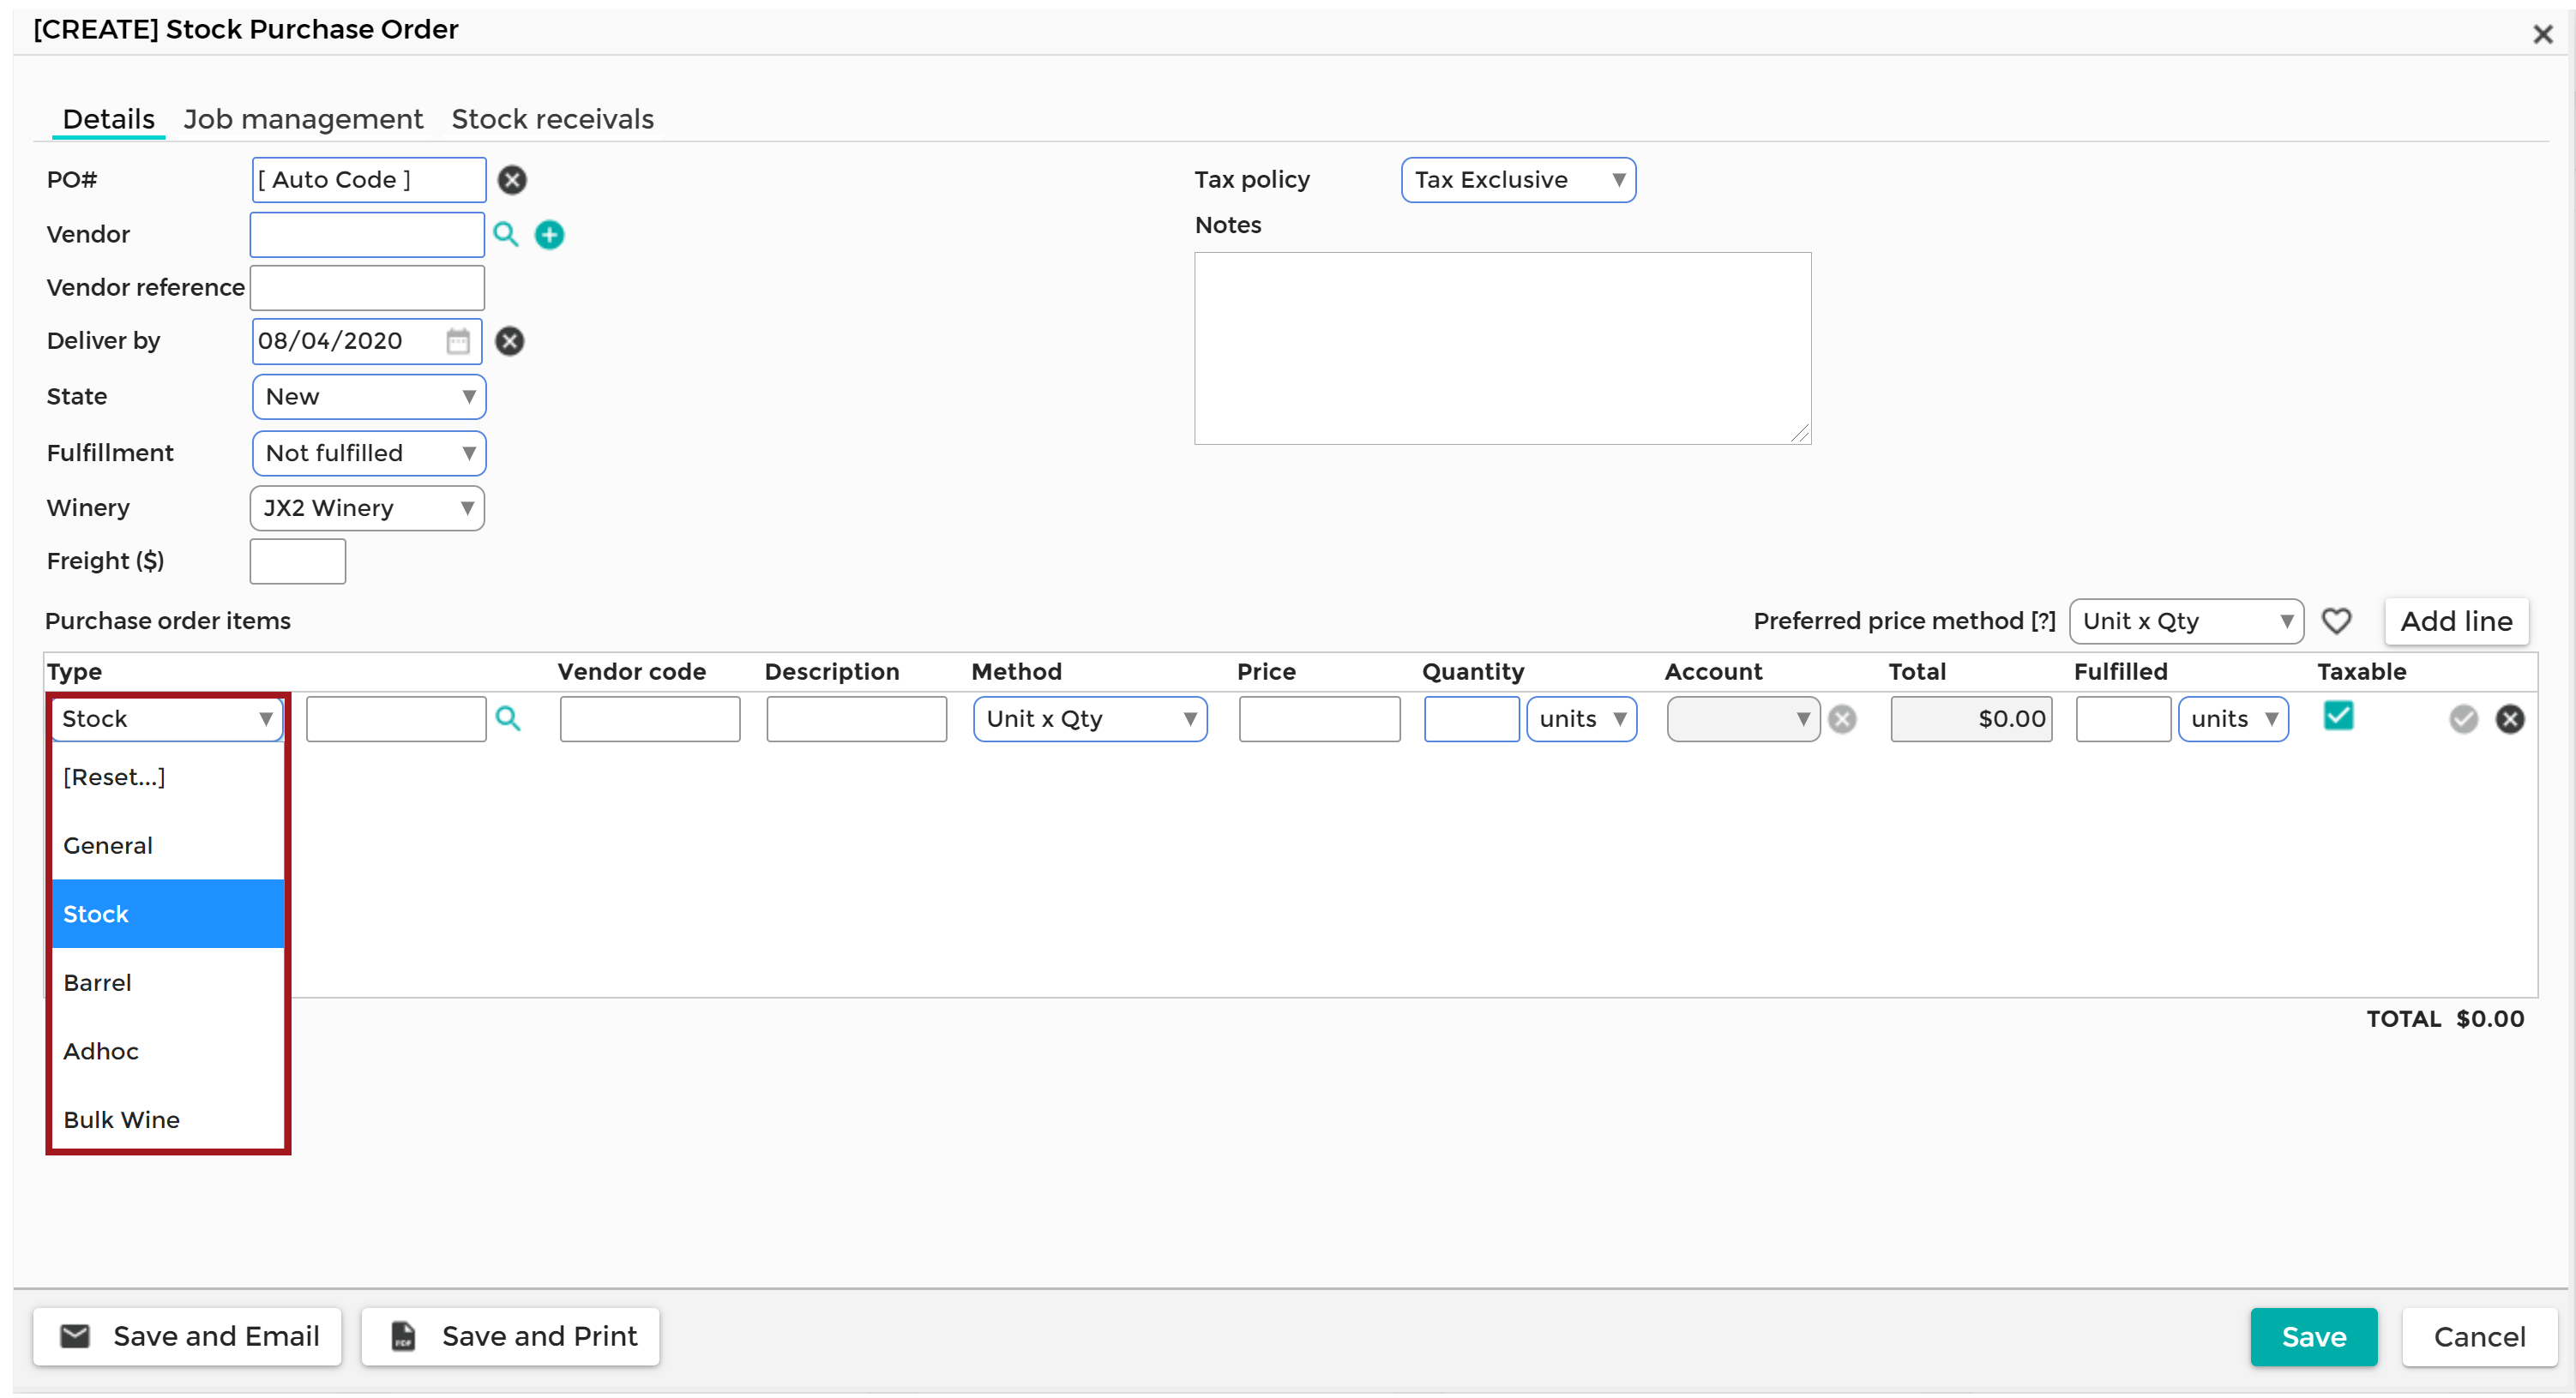
Task: Choose Adhoc from Type list
Action: click(x=168, y=1053)
